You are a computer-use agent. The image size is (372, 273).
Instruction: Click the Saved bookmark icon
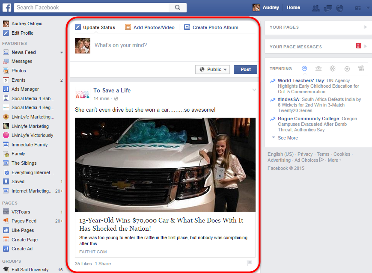[x=6, y=181]
